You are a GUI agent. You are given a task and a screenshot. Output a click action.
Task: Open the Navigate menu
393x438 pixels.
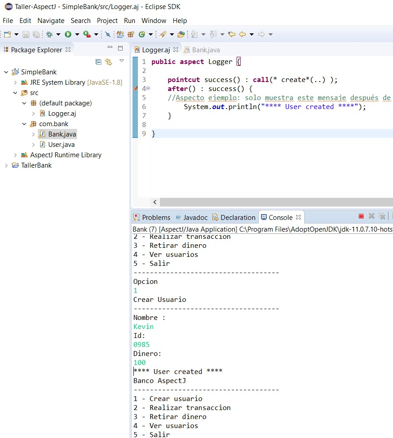(51, 21)
